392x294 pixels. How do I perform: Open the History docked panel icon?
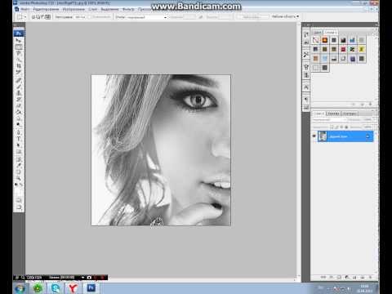(306, 34)
